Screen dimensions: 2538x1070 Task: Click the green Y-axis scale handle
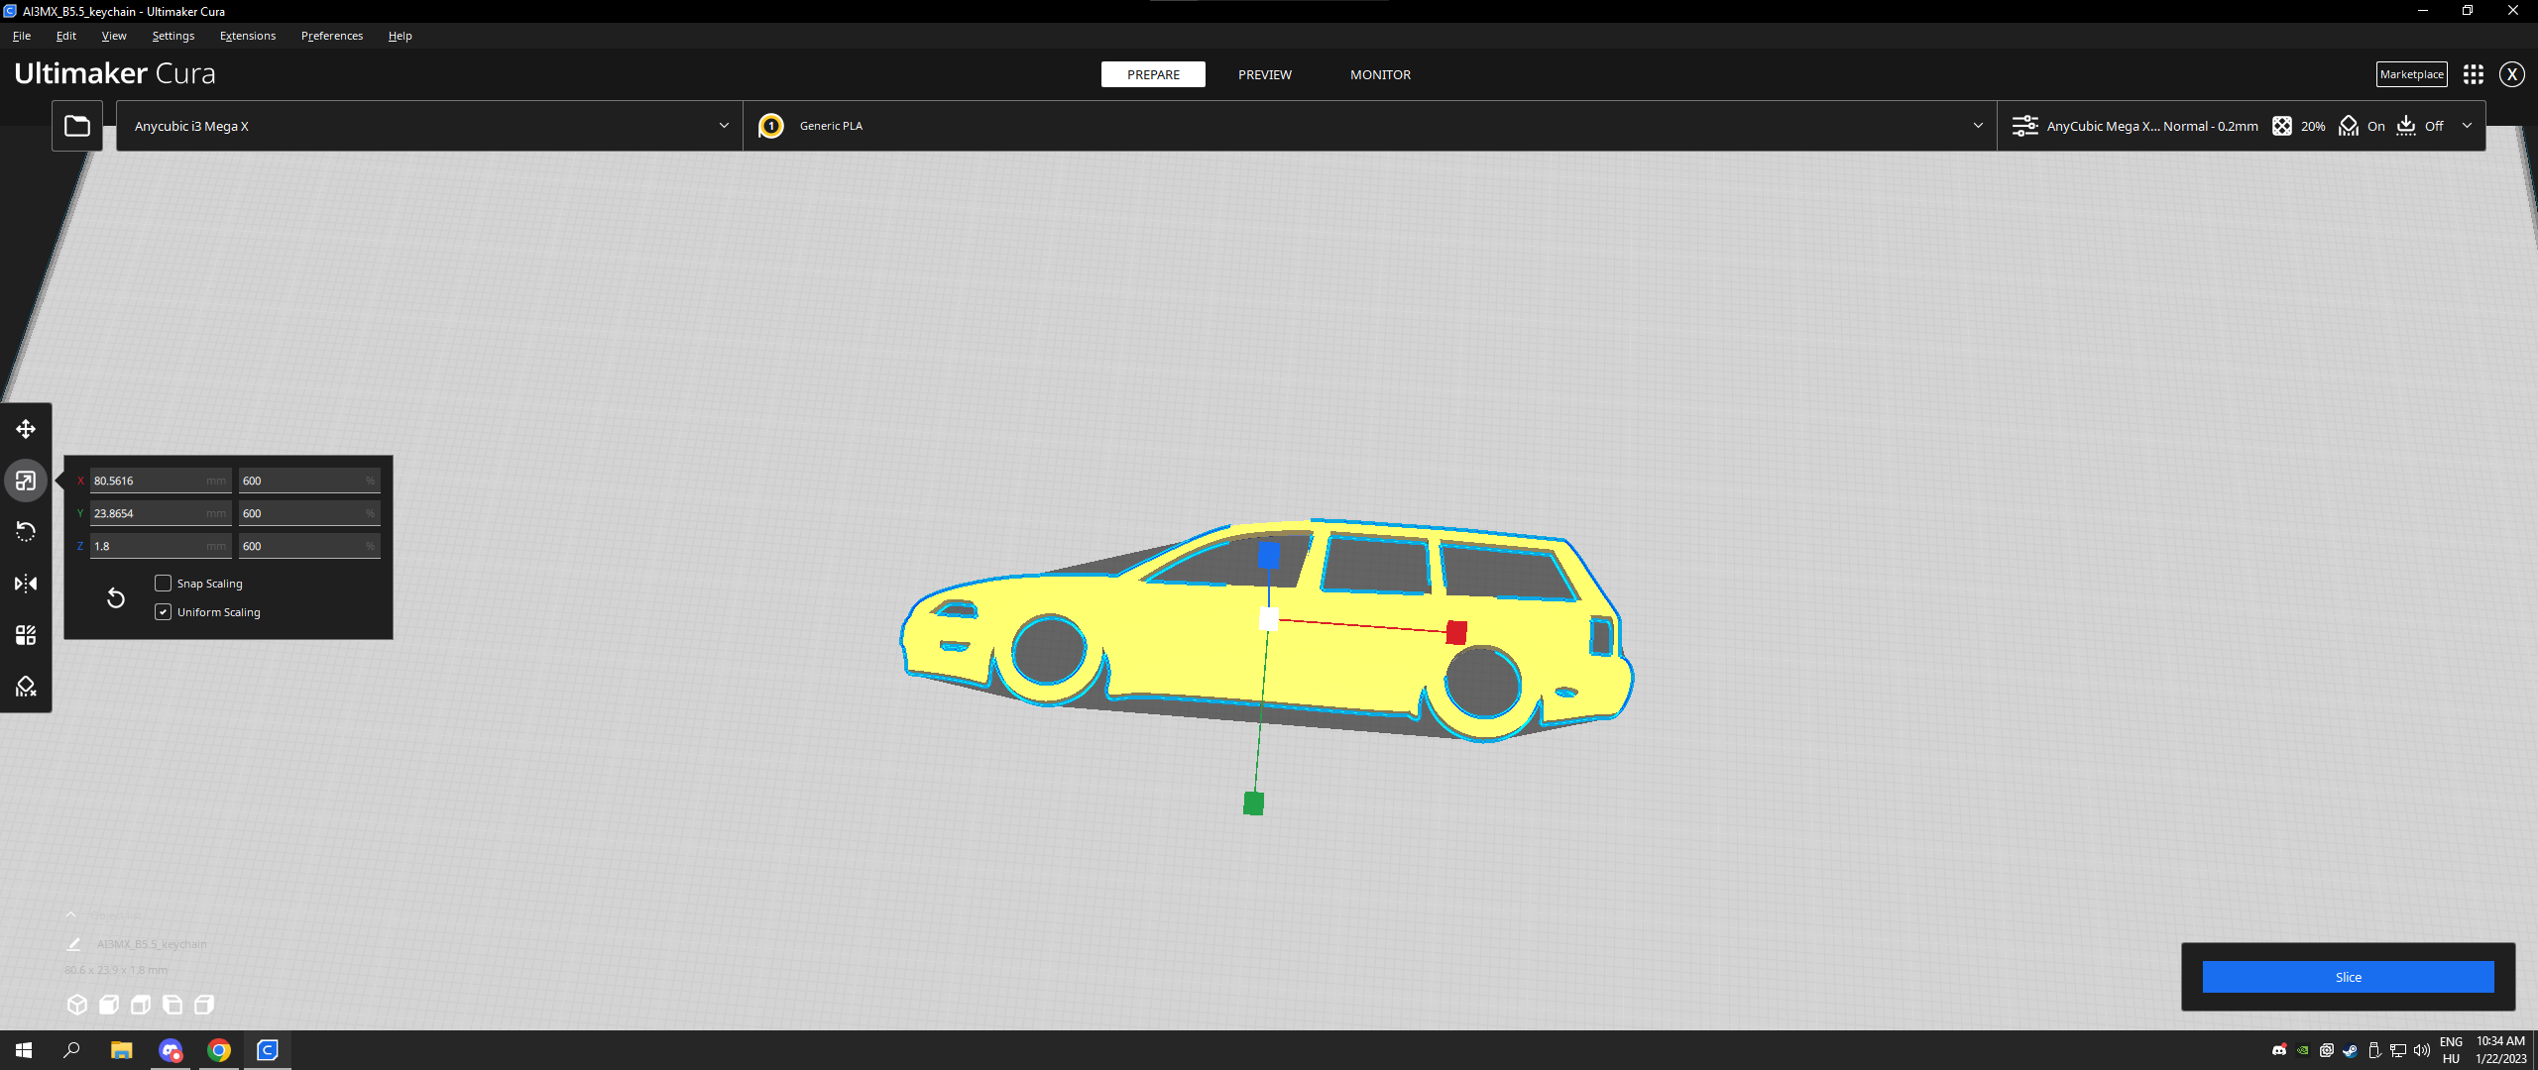pyautogui.click(x=1253, y=803)
